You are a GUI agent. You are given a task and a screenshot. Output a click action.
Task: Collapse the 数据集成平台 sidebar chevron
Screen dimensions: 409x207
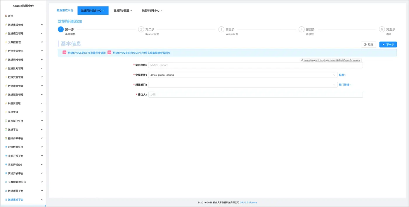(x=42, y=200)
